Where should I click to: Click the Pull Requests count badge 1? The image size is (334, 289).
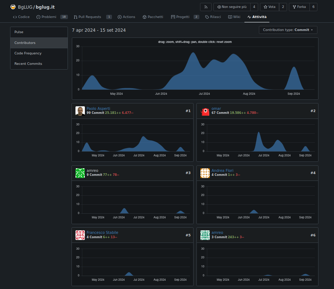click(109, 17)
